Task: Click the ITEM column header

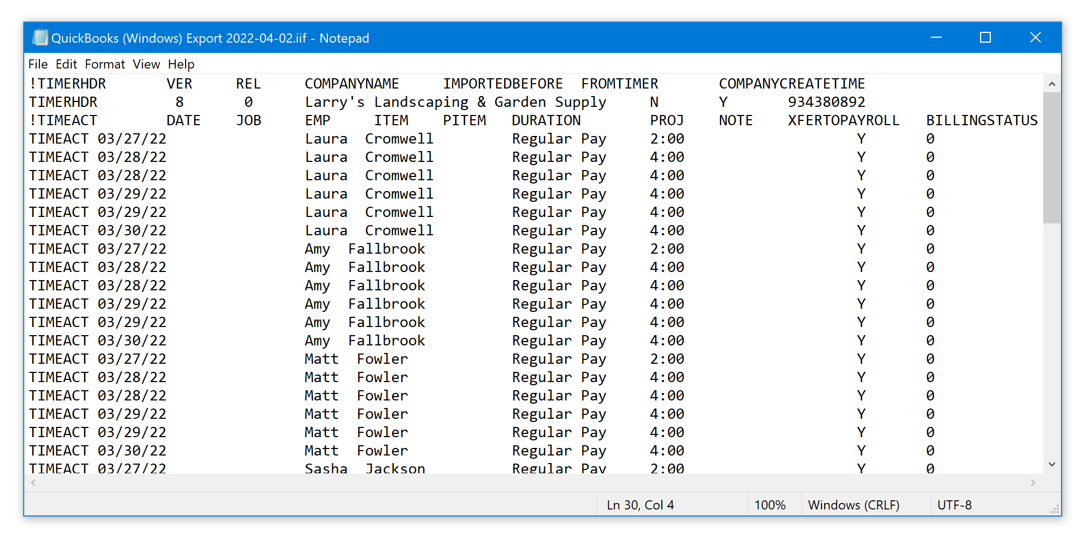Action: coord(391,120)
